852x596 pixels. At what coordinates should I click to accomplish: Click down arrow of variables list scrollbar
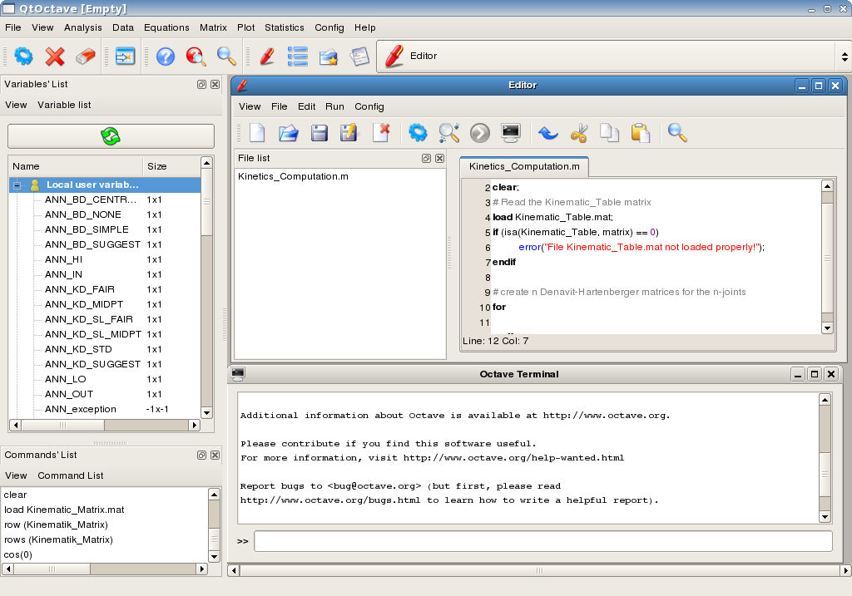206,413
